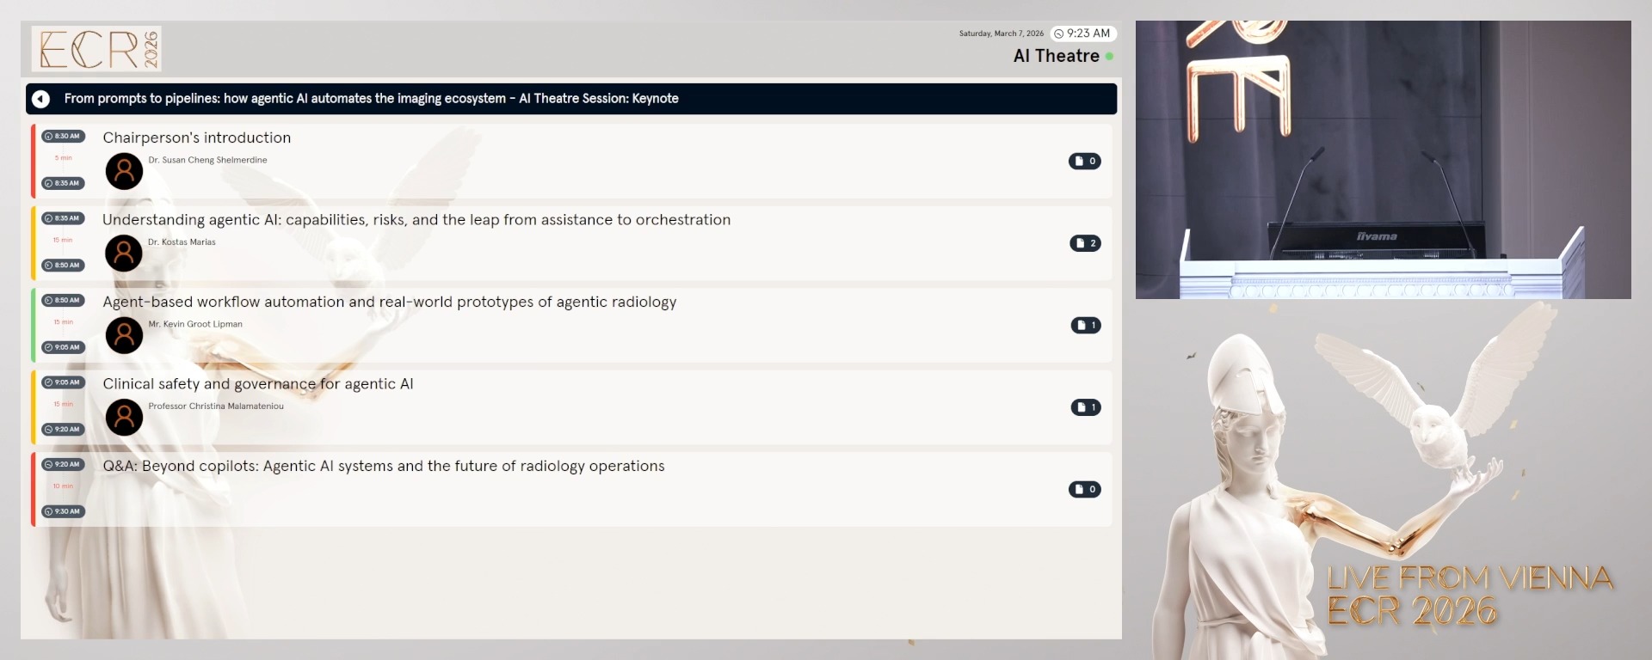Screen dimensions: 1652x660
Task: Click Dr. Kostas Marias profile avatar
Action: [124, 254]
